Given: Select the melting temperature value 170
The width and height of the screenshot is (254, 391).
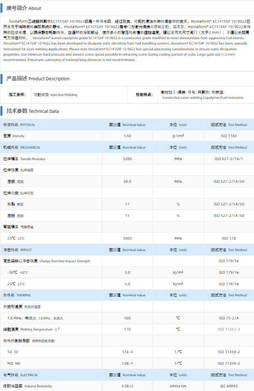Looking at the screenshot, I should pyautogui.click(x=127, y=329).
